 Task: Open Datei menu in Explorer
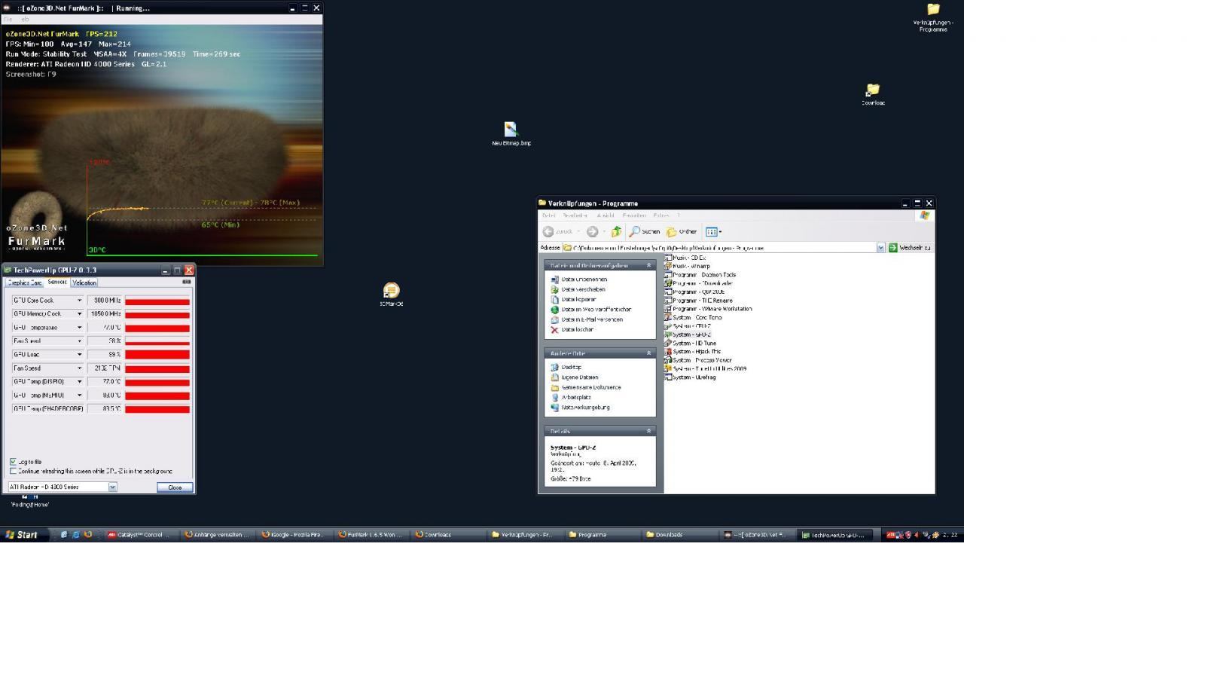[548, 215]
